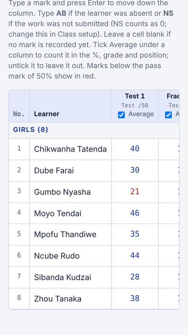Click Moyo Tendai's second column mark cell
The height and width of the screenshot is (335, 188).
click(169, 213)
